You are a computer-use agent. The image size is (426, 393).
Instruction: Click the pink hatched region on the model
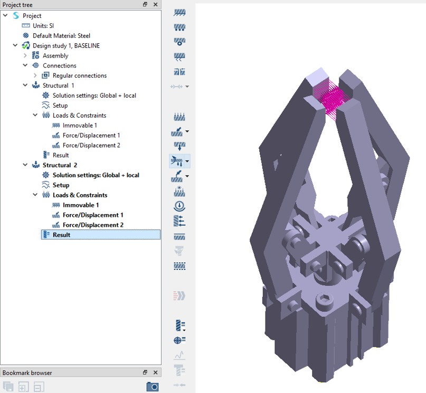[x=327, y=99]
